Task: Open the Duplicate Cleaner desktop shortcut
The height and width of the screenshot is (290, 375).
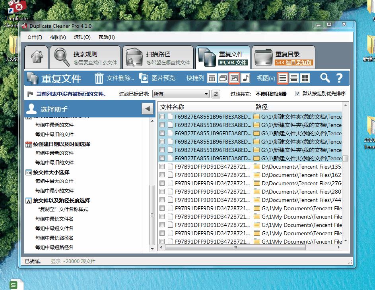Action: (16, 13)
